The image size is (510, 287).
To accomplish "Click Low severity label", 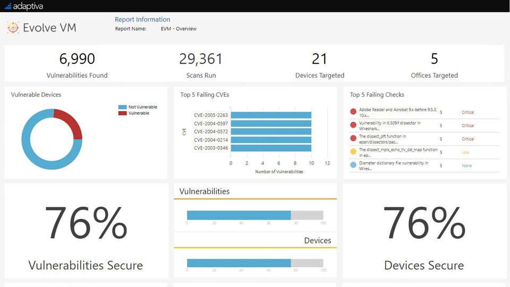I will (x=465, y=153).
